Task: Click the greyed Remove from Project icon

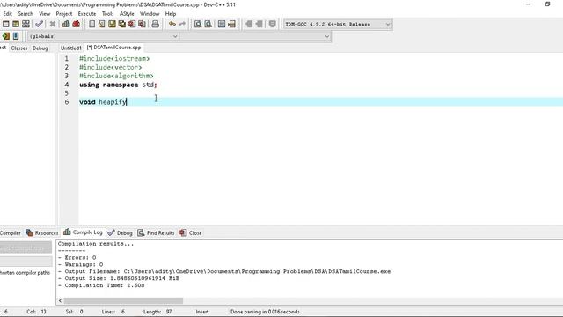Action: point(259,24)
